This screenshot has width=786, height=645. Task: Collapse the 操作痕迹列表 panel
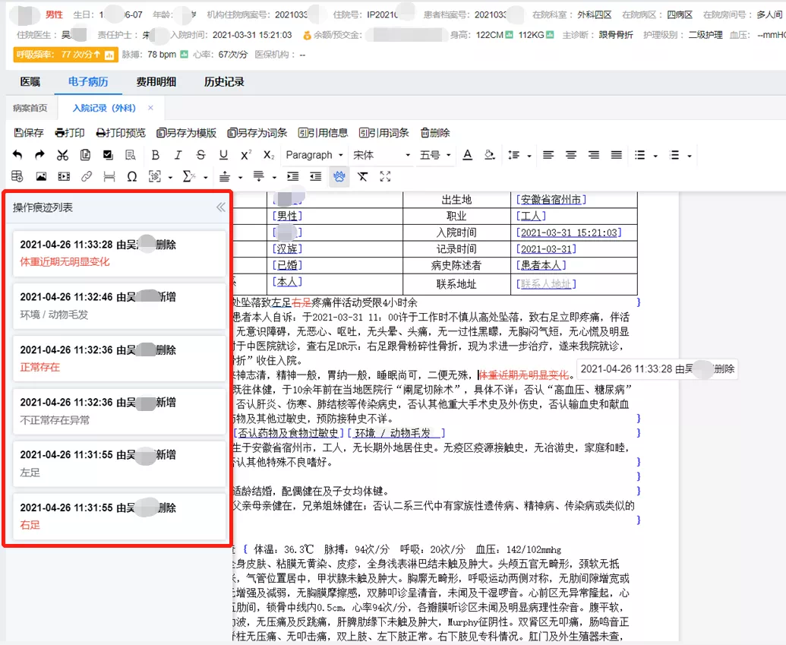pyautogui.click(x=220, y=207)
